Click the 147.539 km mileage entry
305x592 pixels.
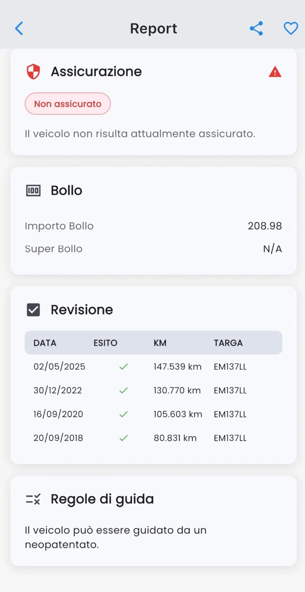[177, 367]
